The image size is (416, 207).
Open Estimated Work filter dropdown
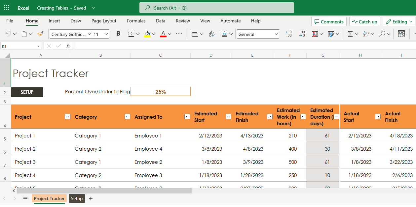click(303, 117)
